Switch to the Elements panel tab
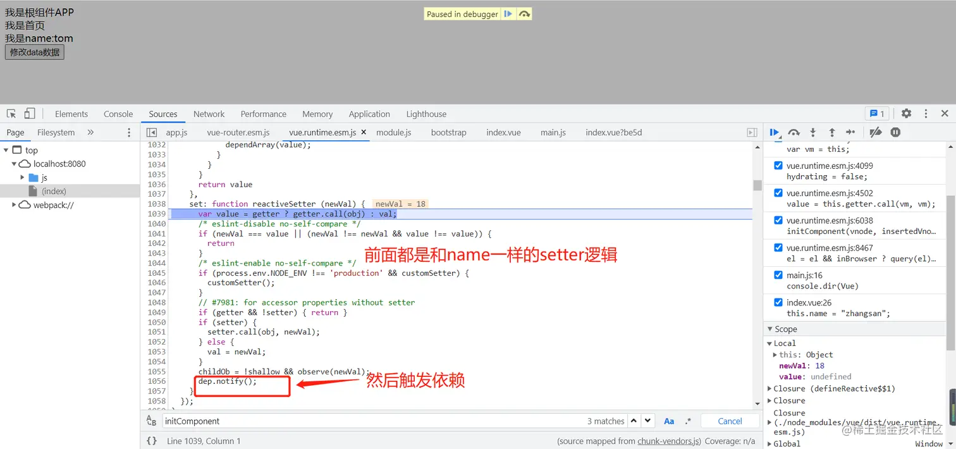This screenshot has height=449, width=956. click(71, 114)
